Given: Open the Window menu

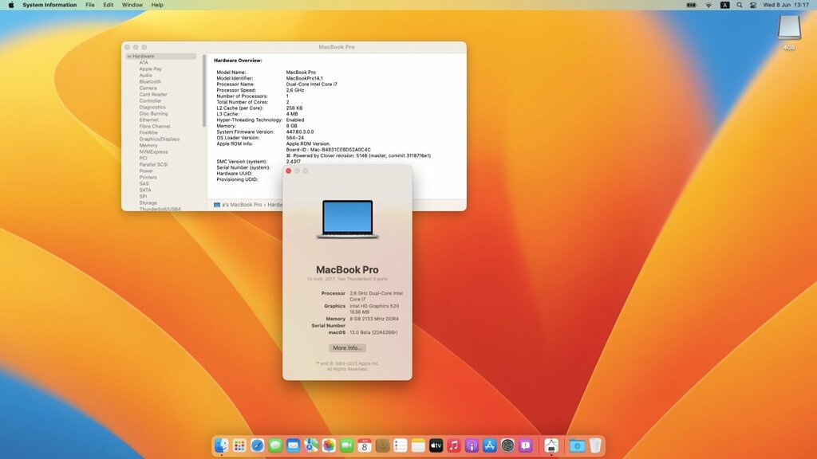Looking at the screenshot, I should coord(132,5).
